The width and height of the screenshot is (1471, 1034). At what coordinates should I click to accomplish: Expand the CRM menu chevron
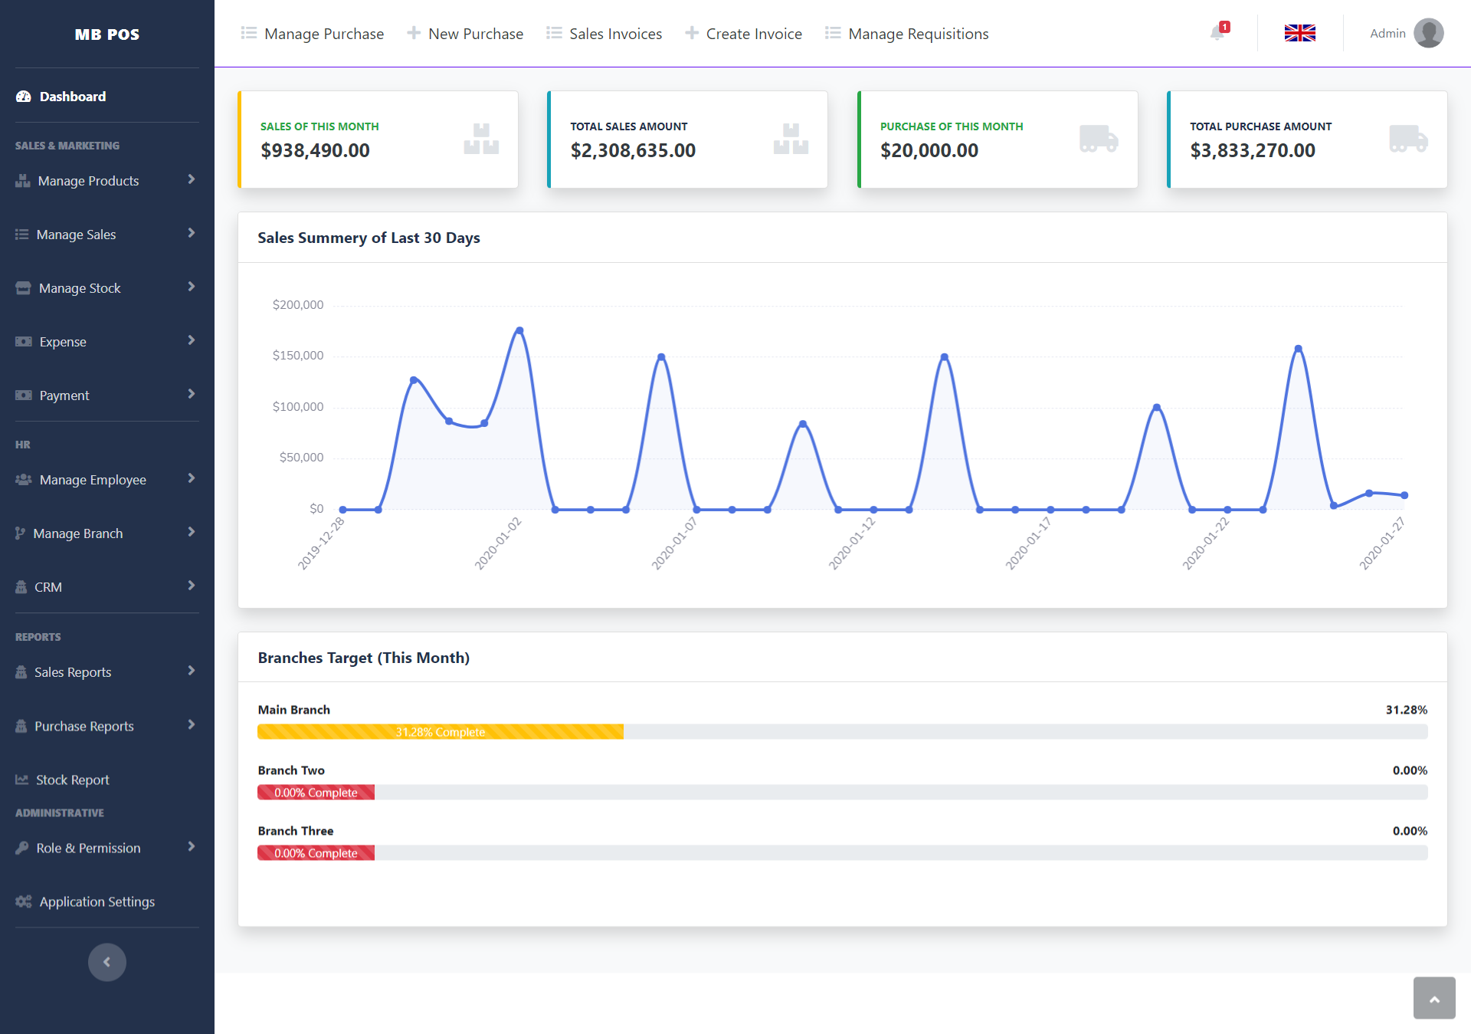191,586
